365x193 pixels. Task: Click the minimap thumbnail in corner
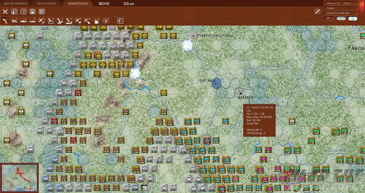(19, 178)
